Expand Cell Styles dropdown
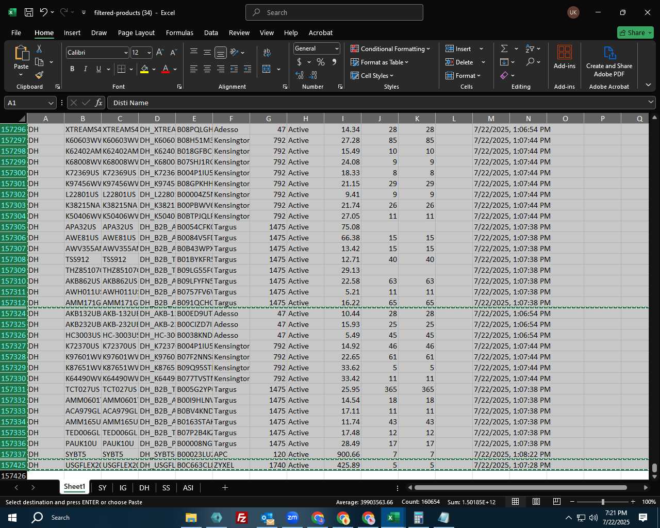Image resolution: width=660 pixels, height=528 pixels. coord(391,76)
